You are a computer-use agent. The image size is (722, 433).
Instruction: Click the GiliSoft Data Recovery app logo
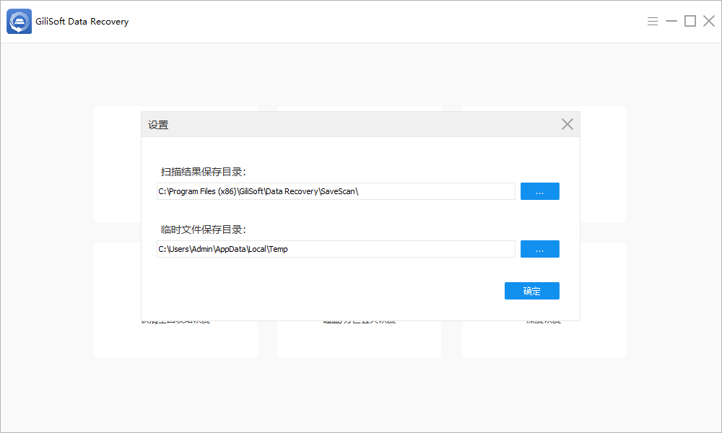pyautogui.click(x=19, y=21)
